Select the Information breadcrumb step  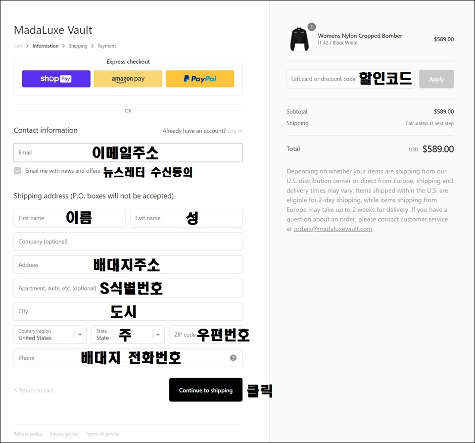[x=46, y=46]
